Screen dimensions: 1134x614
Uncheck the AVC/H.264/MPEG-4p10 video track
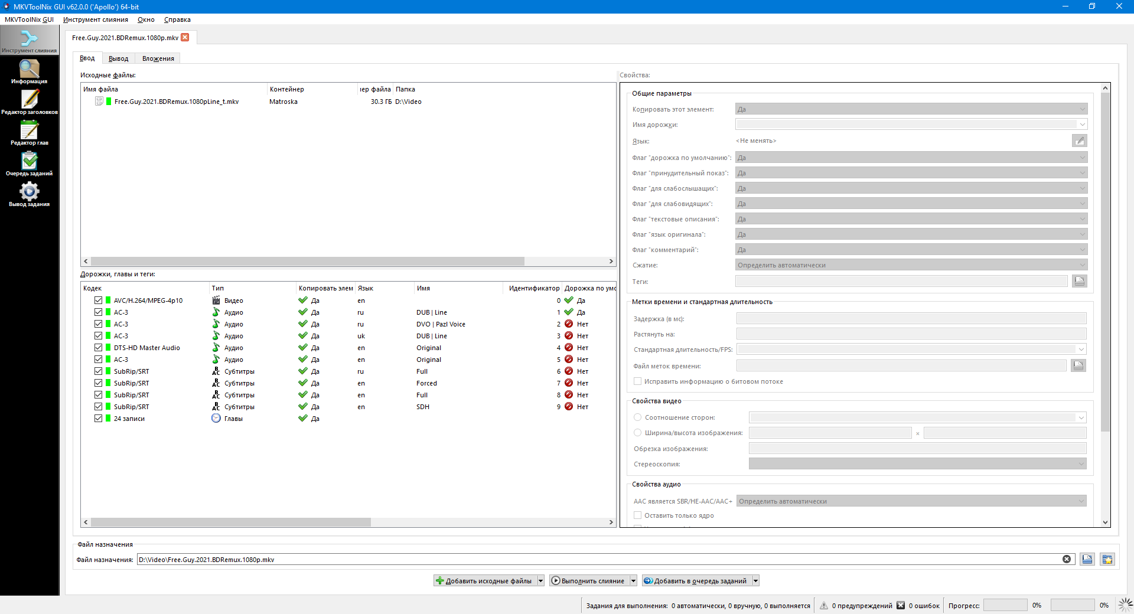(99, 300)
